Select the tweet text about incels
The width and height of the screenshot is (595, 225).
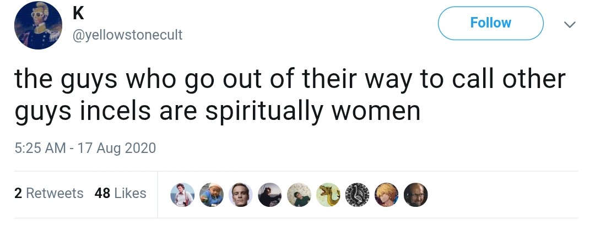pos(290,95)
